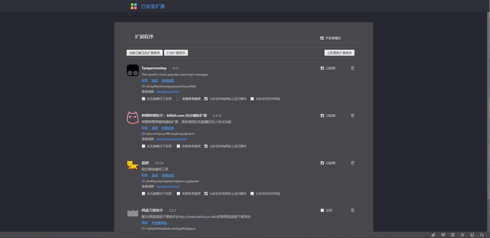Click 网盘万能助手 version 2.3.2 text
490x238 pixels.
(x=172, y=210)
